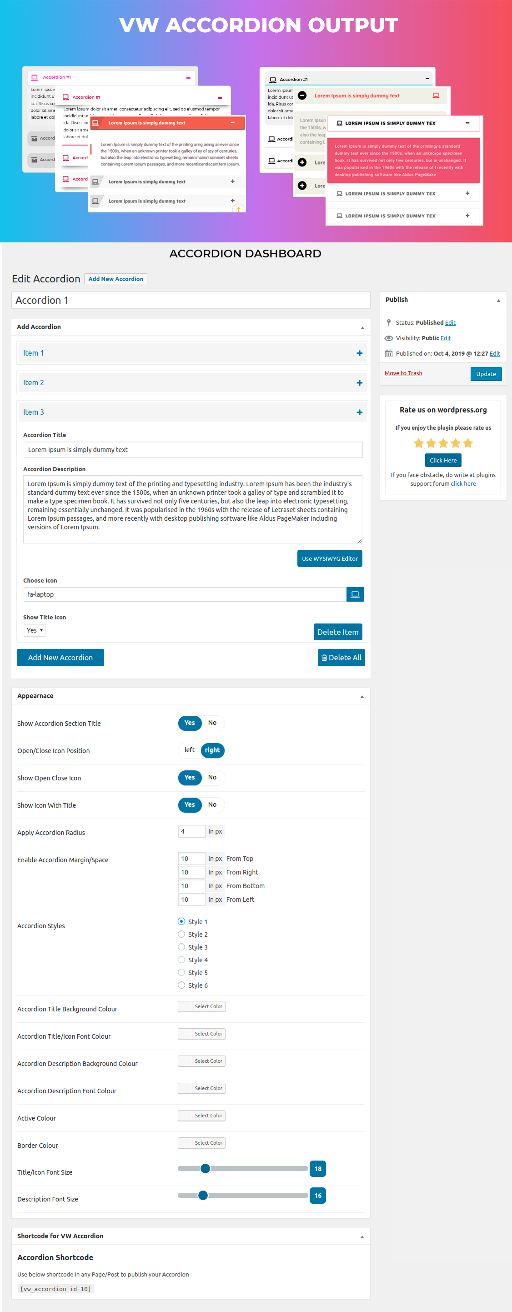Select the Style 4 radio button
Image resolution: width=512 pixels, height=1312 pixels.
point(181,960)
